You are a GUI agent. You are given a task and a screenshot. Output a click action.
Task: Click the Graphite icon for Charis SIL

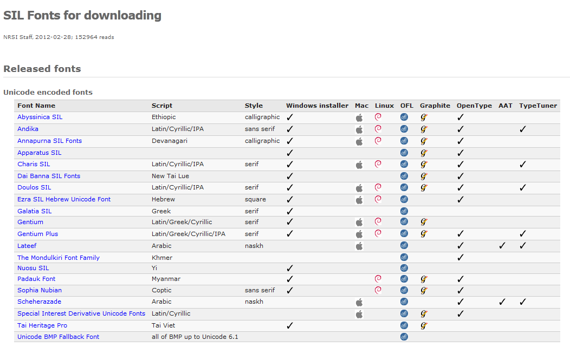pyautogui.click(x=424, y=164)
